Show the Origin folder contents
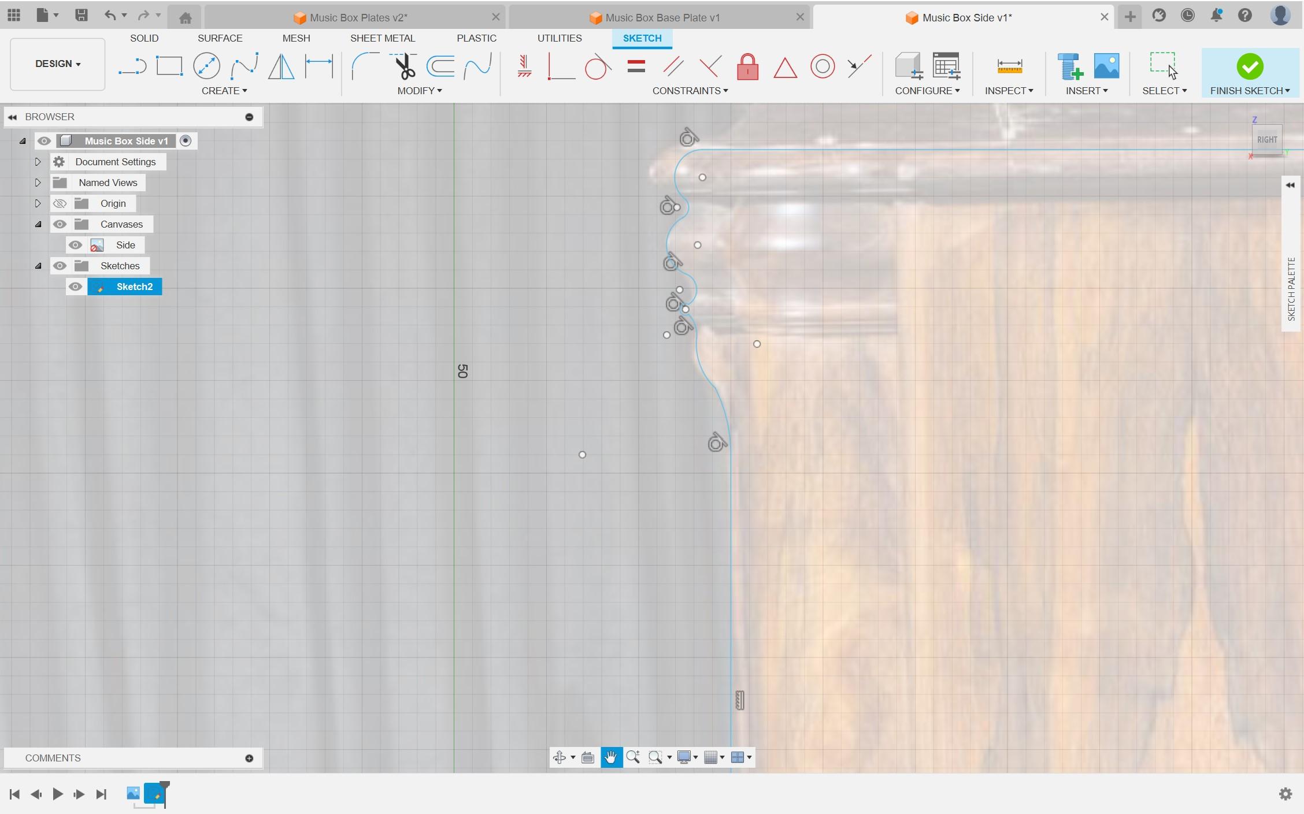 coord(38,203)
